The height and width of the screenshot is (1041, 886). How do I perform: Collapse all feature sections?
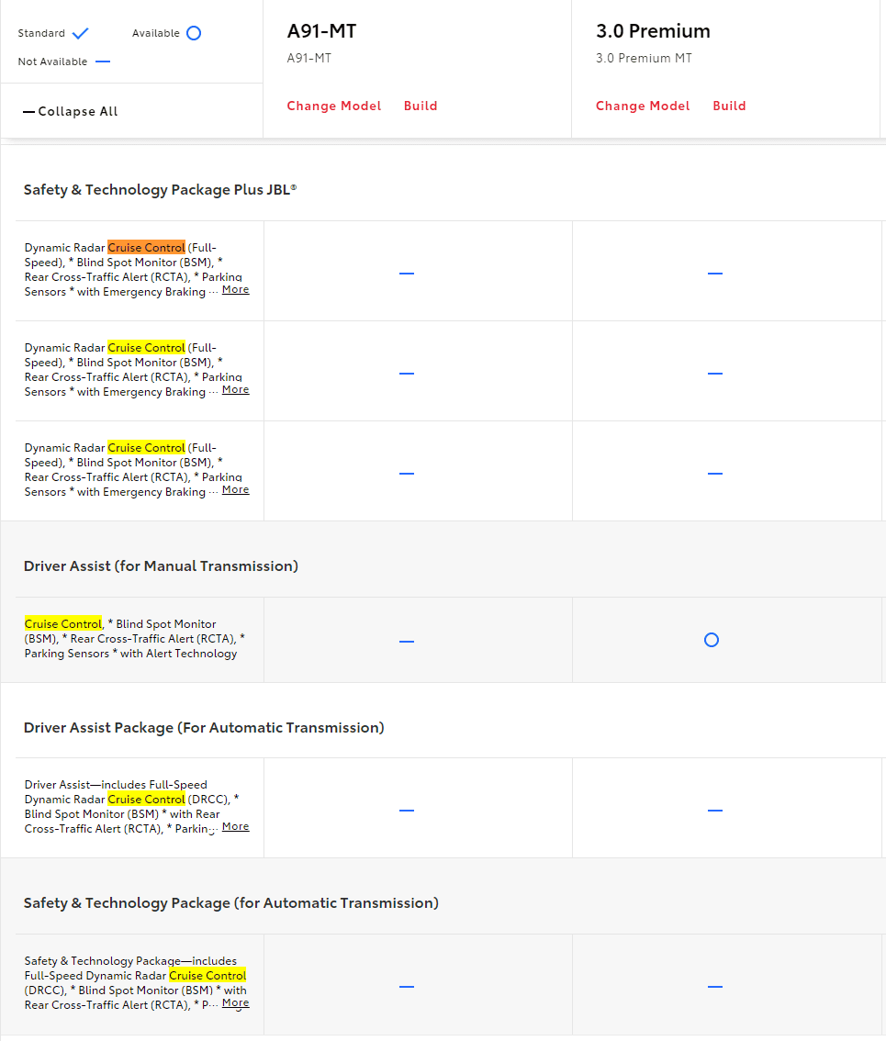tap(71, 112)
